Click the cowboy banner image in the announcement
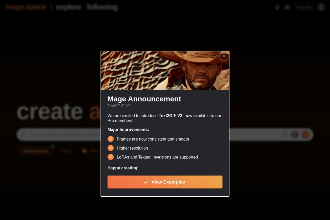 click(165, 71)
